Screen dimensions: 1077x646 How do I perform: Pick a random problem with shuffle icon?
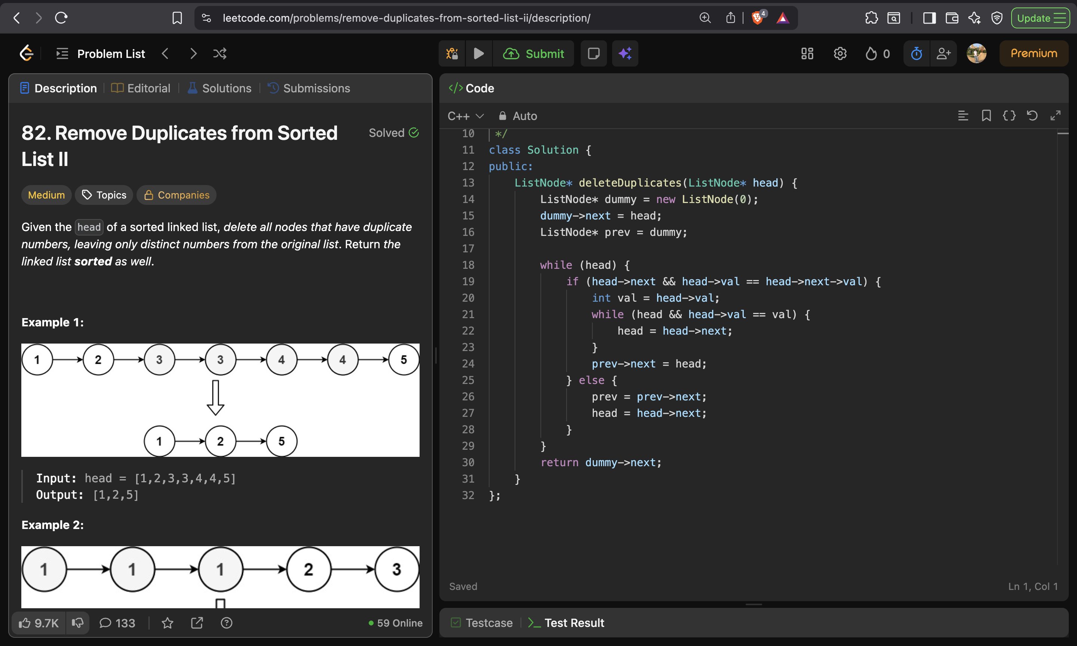[220, 53]
